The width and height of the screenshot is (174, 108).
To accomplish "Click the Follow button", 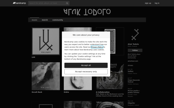I will pyautogui.click(x=135, y=50).
